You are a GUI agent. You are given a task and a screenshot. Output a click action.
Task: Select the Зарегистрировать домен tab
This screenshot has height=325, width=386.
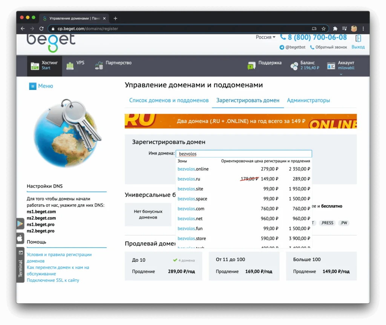pos(248,100)
